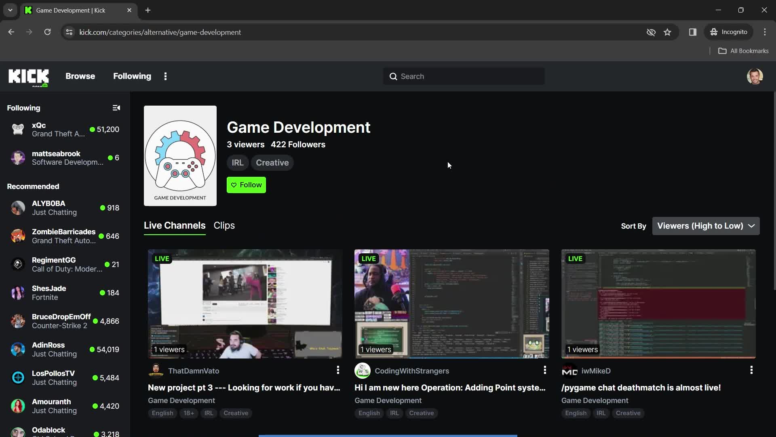Select the Live Channels tab
The image size is (776, 437).
175,226
